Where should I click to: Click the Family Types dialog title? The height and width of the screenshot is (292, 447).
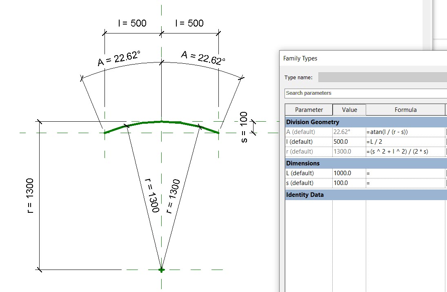coord(300,58)
